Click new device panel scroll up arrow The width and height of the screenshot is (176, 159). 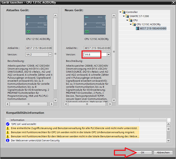click(x=114, y=16)
